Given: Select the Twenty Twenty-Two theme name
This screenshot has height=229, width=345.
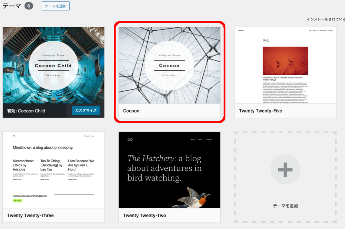Looking at the screenshot, I should pos(145,216).
